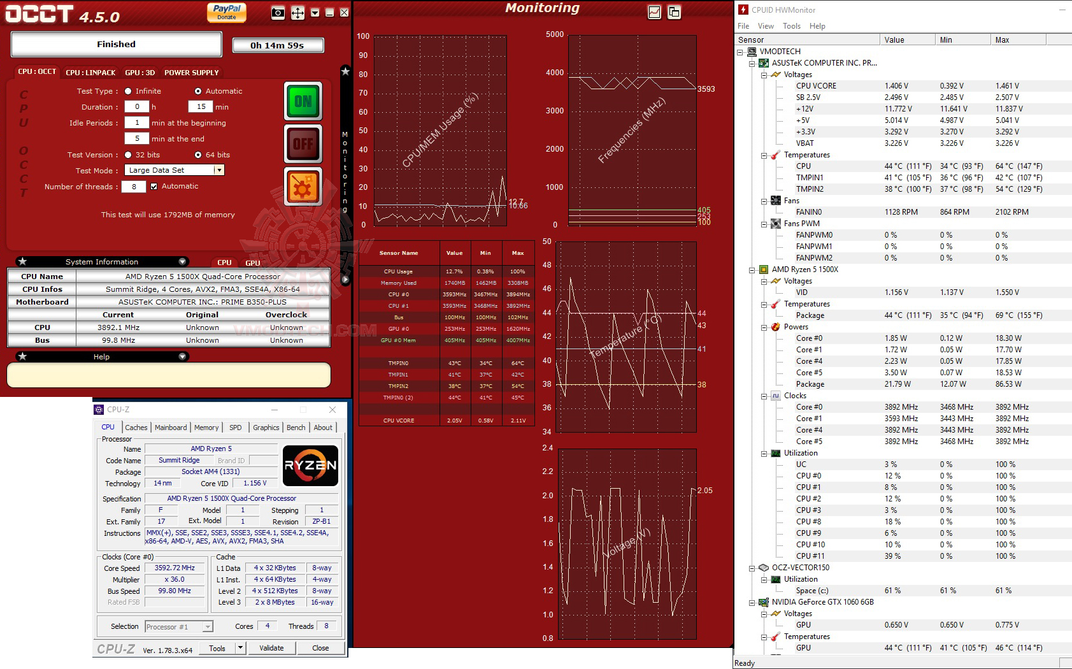The height and width of the screenshot is (669, 1072).
Task: Collapse the System Information panel arrow
Action: pyautogui.click(x=183, y=261)
